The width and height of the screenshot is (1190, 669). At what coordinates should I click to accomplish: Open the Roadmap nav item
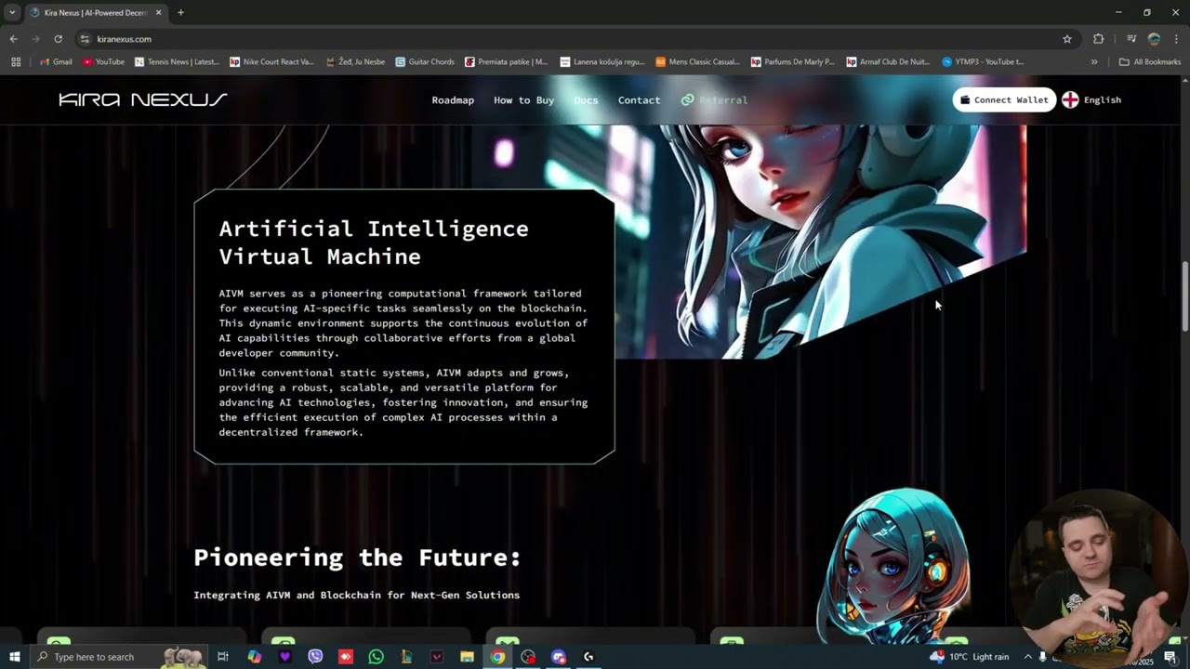453,100
